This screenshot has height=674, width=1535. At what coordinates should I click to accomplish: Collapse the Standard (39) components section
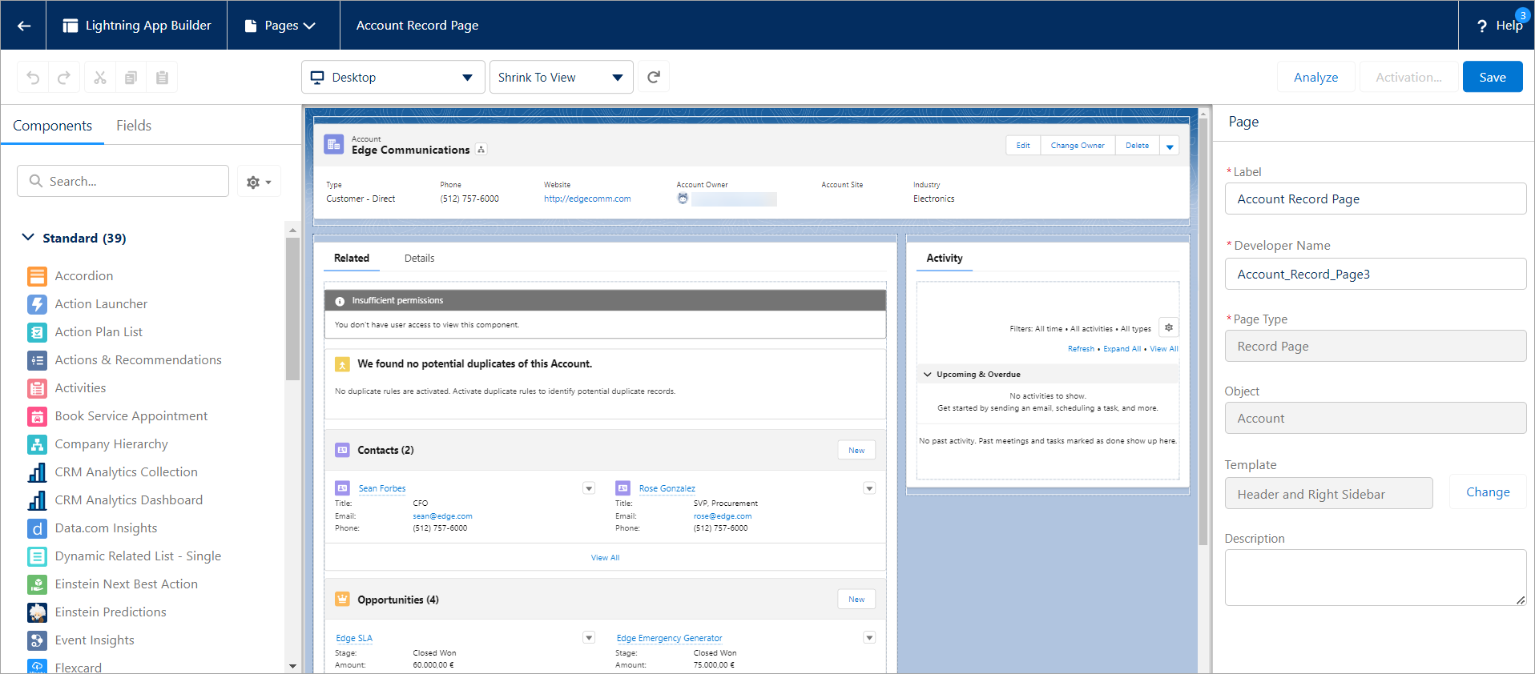click(x=28, y=238)
